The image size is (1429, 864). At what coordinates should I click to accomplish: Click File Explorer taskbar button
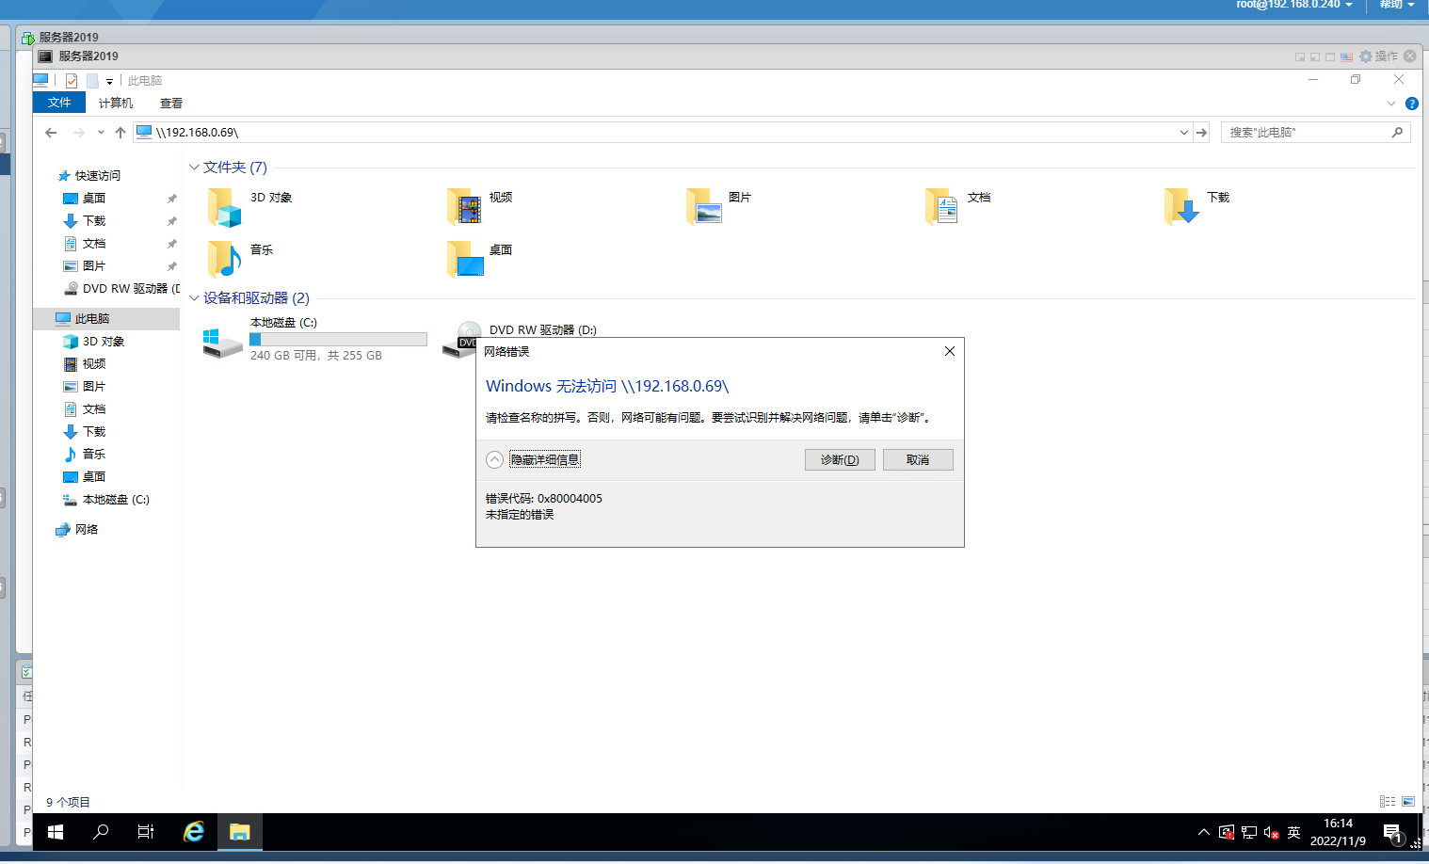tap(240, 832)
